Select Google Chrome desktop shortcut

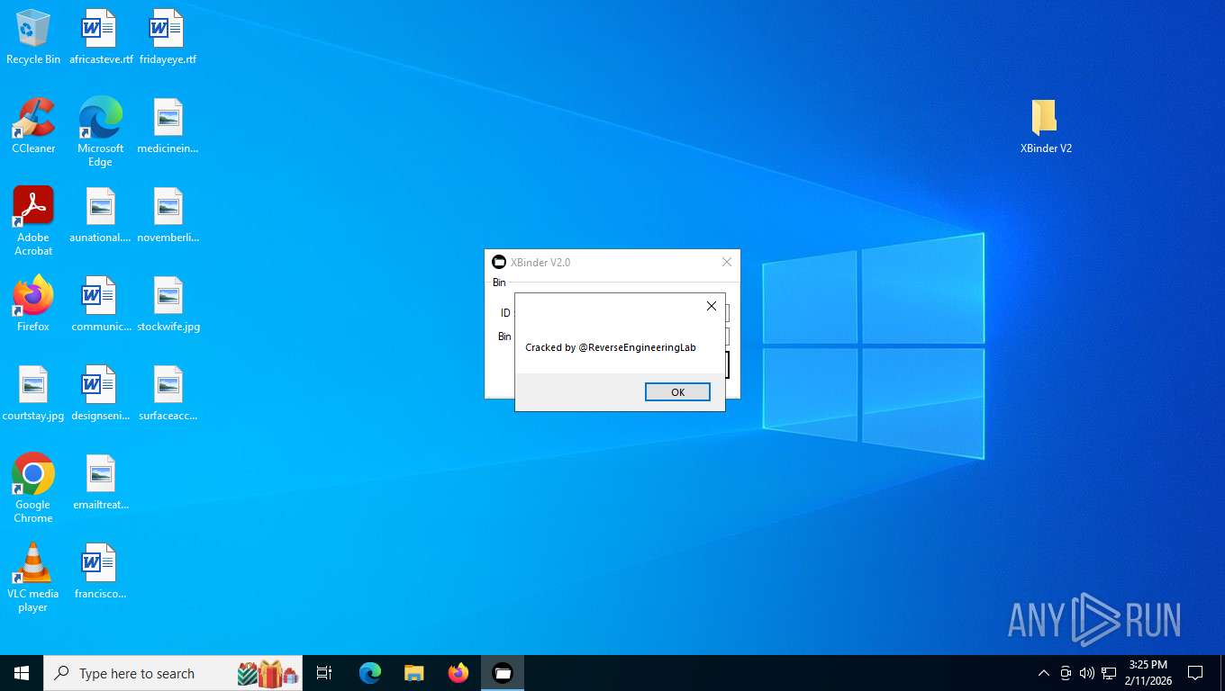click(x=33, y=489)
